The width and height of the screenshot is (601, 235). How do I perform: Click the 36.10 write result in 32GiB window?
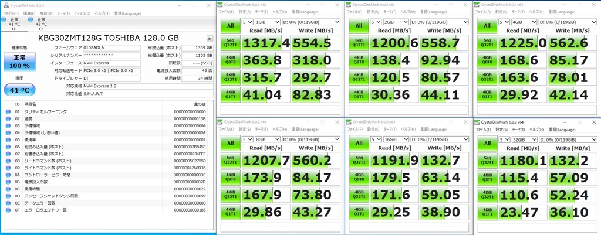click(x=572, y=212)
